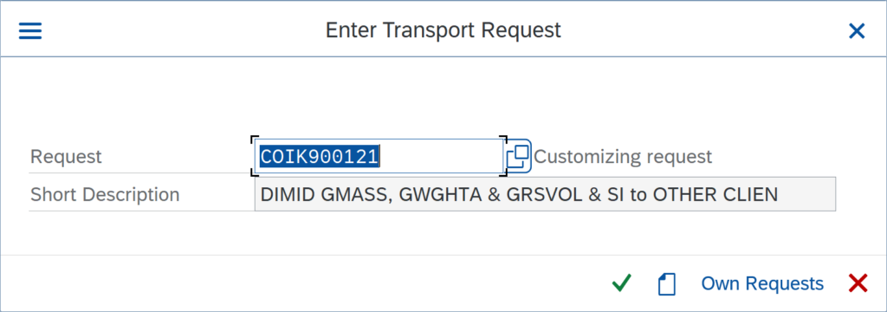The height and width of the screenshot is (312, 887).
Task: Click the Customizing request type text
Action: [623, 156]
